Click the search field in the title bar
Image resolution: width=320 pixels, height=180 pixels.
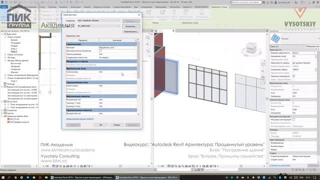(x=246, y=2)
